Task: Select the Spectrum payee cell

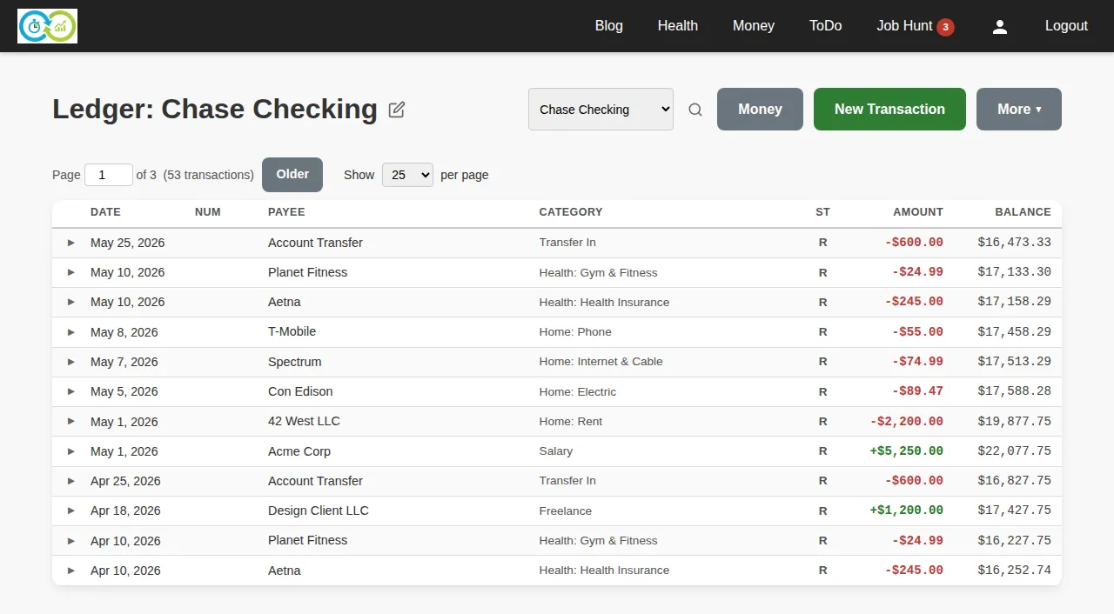Action: coord(295,362)
